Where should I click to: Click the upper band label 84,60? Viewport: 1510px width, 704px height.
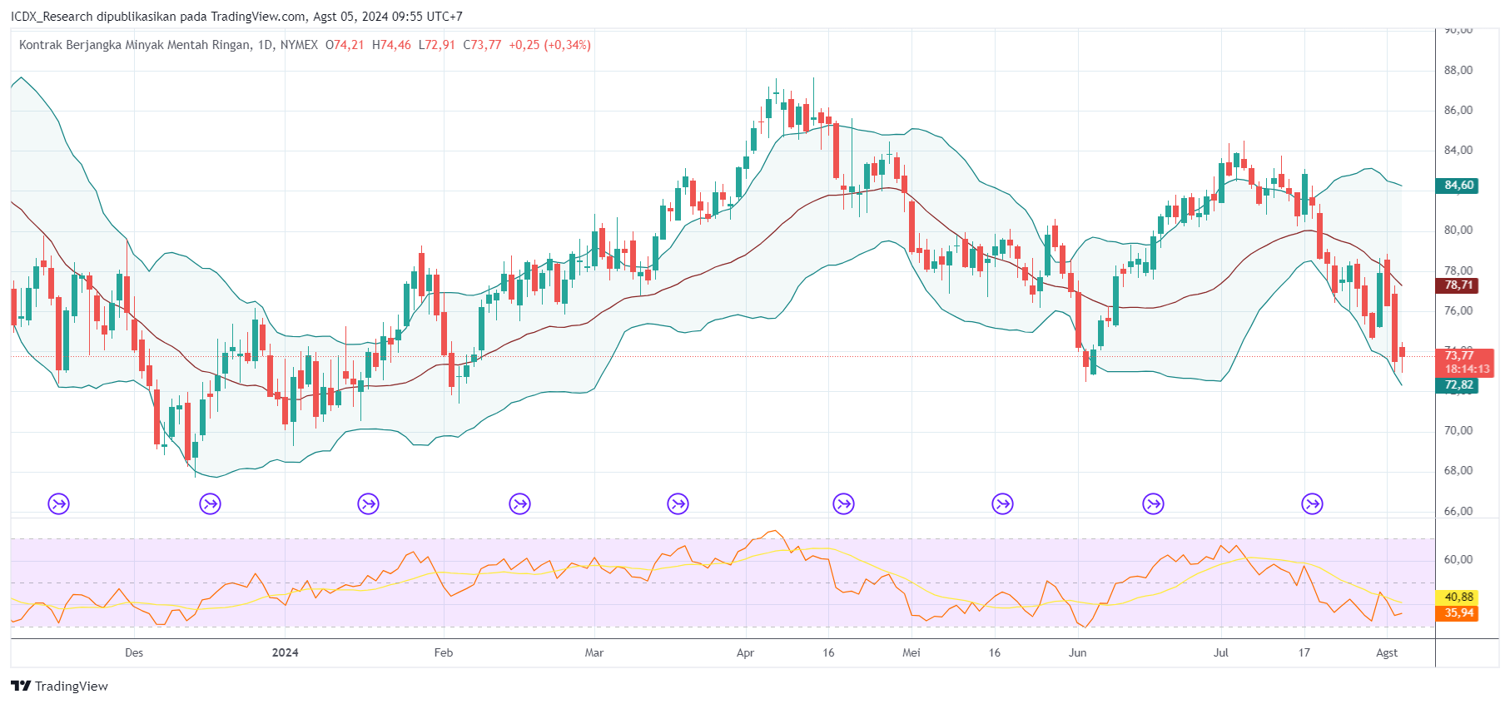pyautogui.click(x=1458, y=186)
